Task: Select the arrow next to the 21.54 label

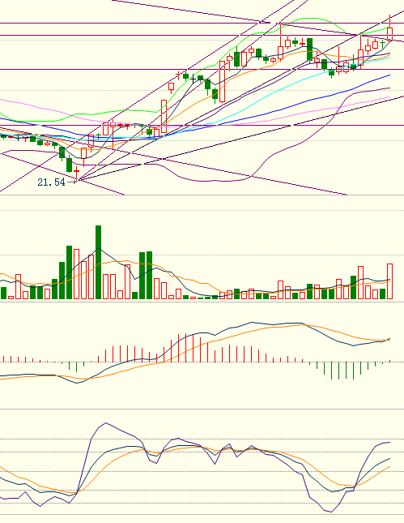Action: 72,182
